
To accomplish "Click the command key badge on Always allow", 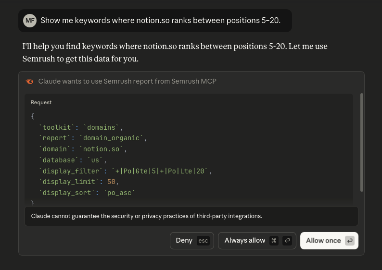I will point(274,241).
